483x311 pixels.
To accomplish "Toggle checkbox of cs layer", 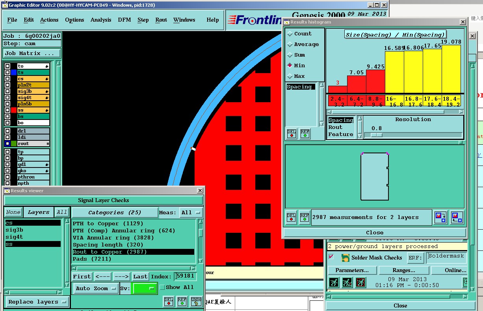I will tap(7, 79).
